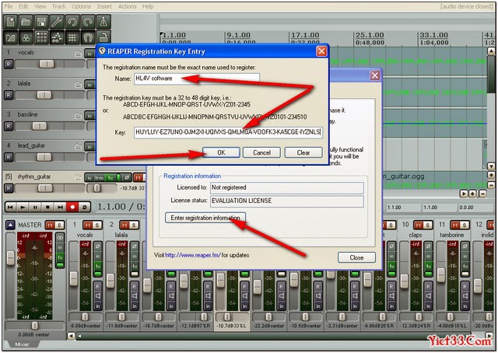Expand the MASTER channel triangle button

[10, 225]
